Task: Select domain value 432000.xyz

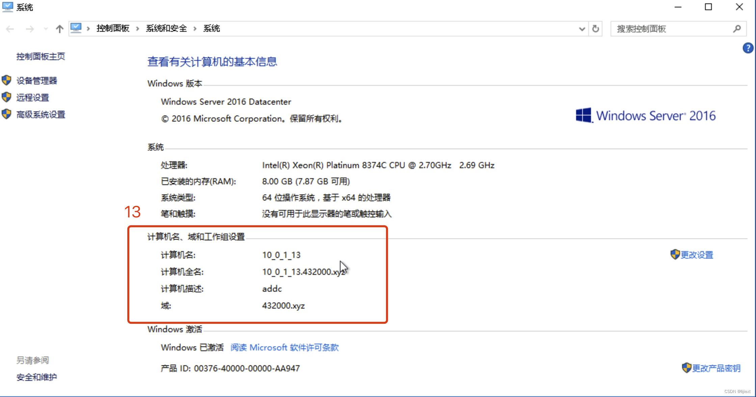Action: 283,306
